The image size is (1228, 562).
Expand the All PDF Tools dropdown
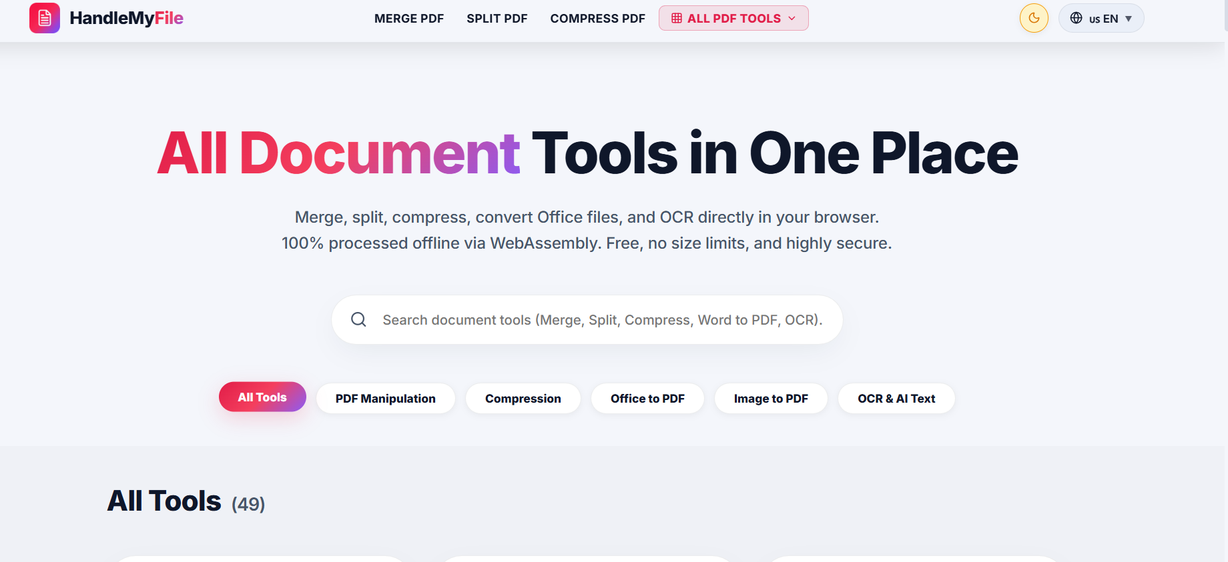pos(733,18)
